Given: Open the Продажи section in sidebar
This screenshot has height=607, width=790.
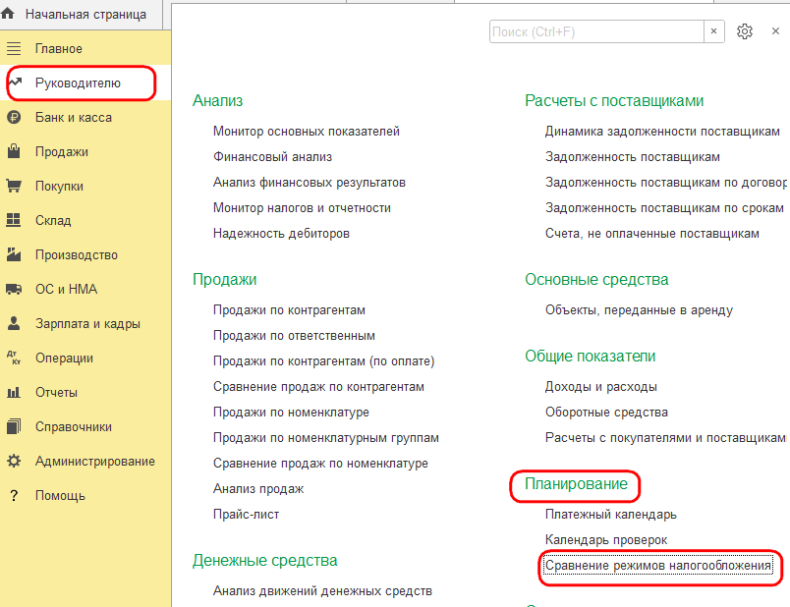Looking at the screenshot, I should coord(62,151).
